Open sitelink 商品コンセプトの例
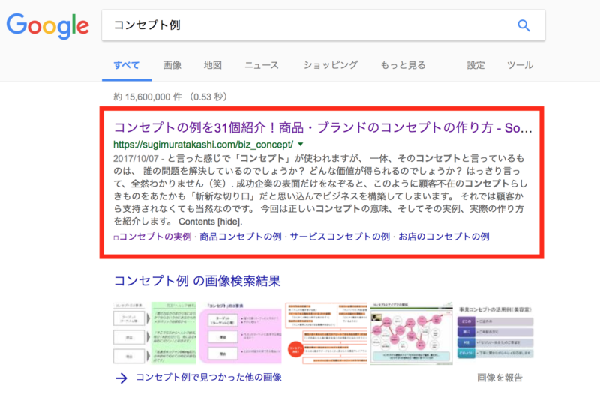The image size is (600, 409). 241,237
